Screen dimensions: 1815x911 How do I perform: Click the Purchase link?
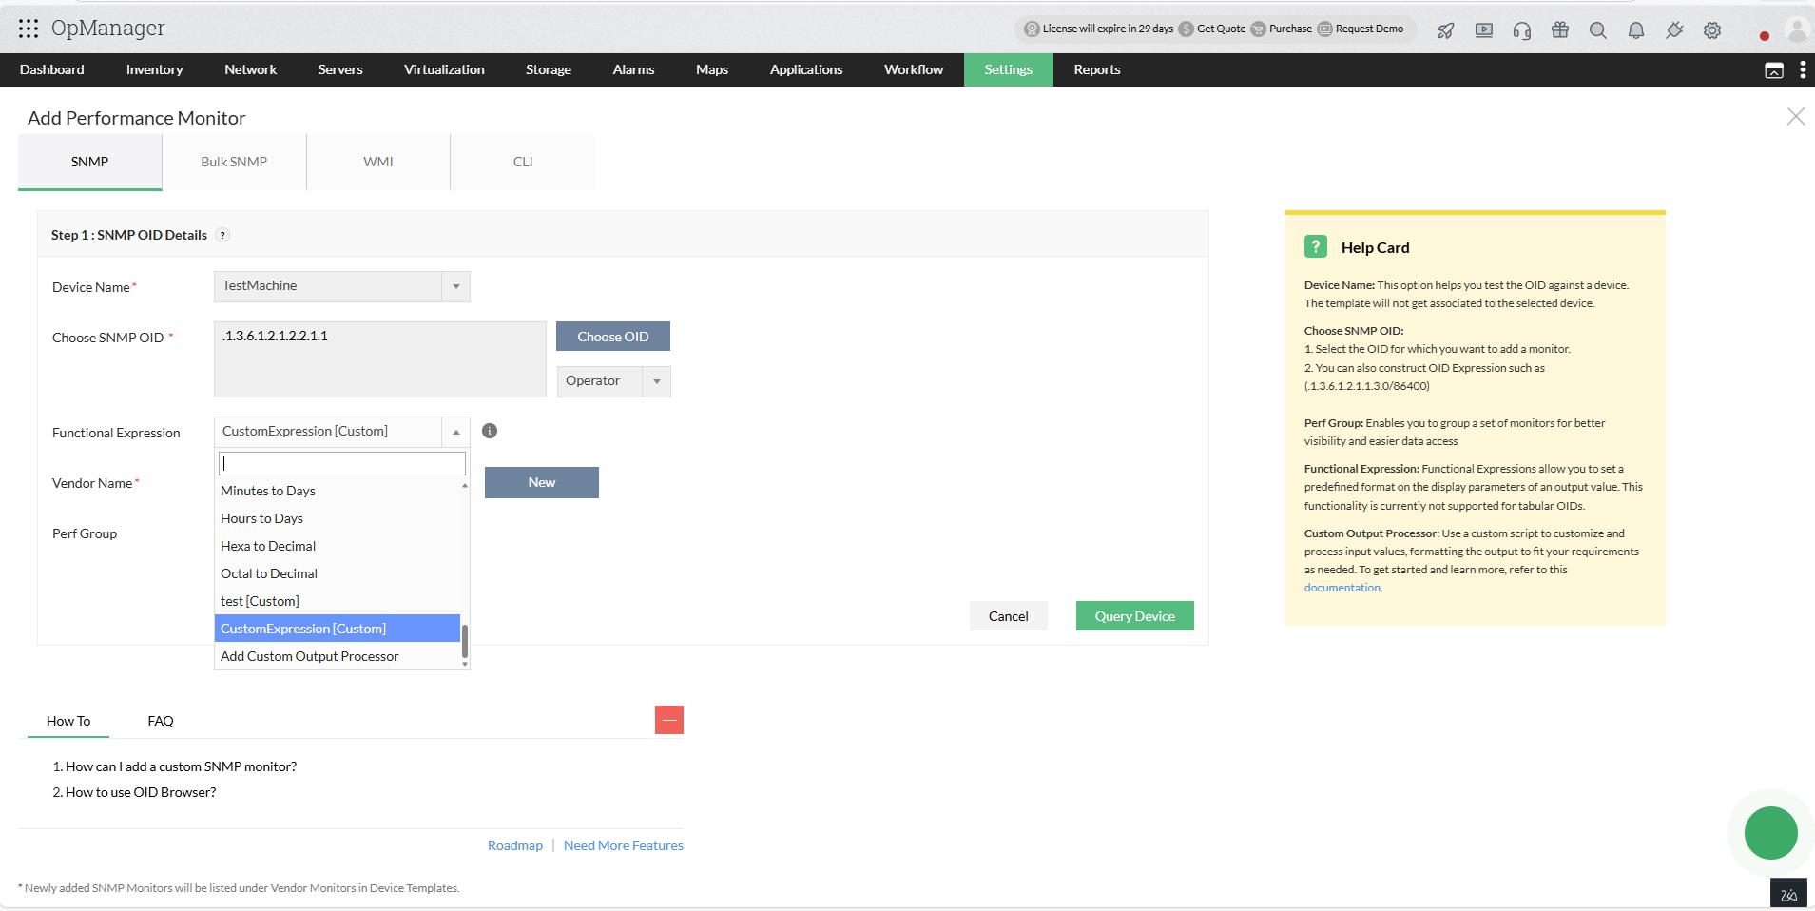tap(1282, 29)
